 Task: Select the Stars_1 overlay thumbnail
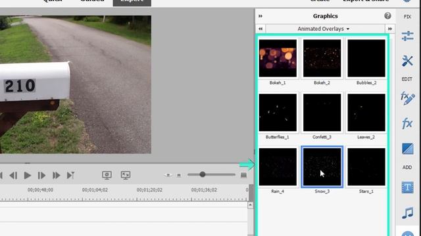point(366,167)
